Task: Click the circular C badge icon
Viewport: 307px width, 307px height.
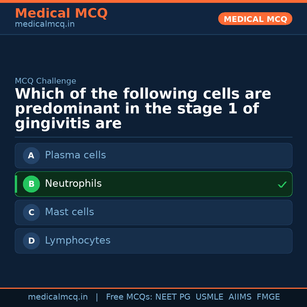Action: [31, 212]
